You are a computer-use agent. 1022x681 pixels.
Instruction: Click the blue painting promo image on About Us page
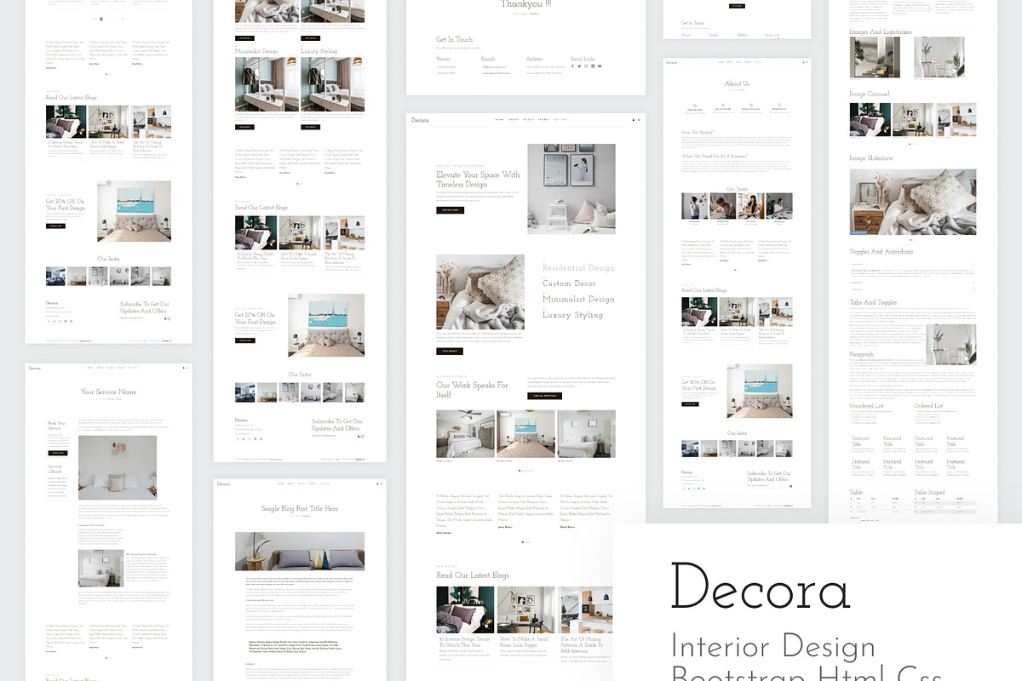760,391
